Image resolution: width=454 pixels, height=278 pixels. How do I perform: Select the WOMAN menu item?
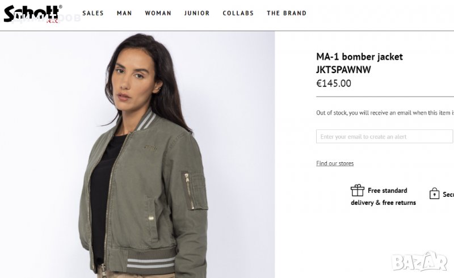pyautogui.click(x=158, y=13)
